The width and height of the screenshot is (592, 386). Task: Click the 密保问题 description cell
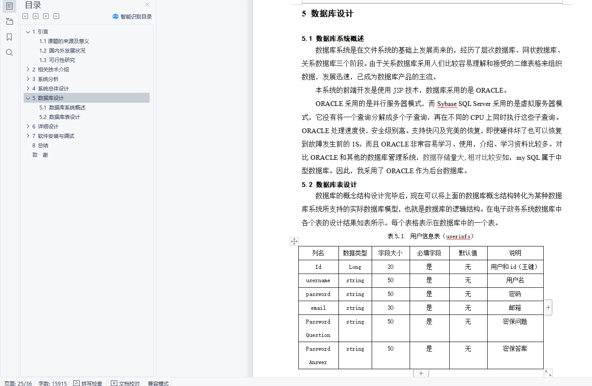click(515, 328)
